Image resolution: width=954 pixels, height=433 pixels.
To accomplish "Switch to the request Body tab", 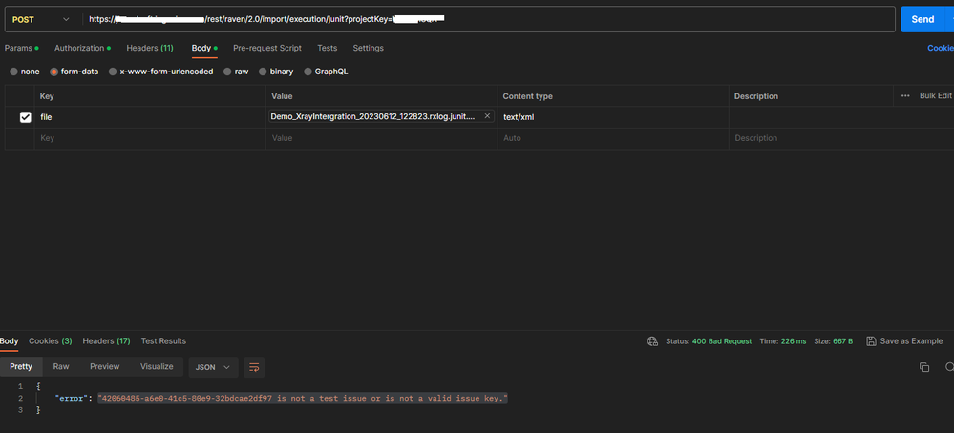I will coord(204,48).
